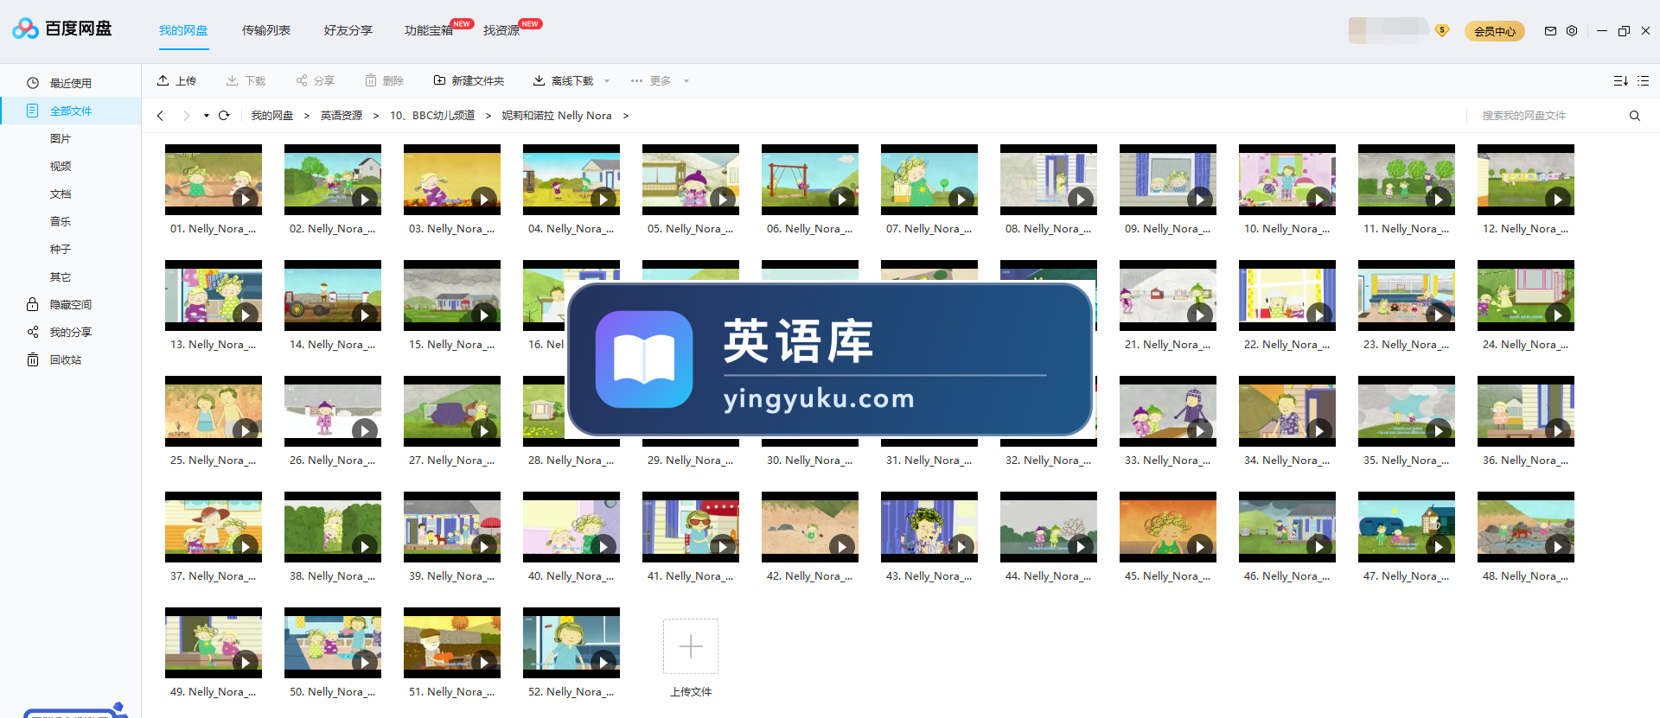Select thumbnail 45. Nelly_Nora
Image resolution: width=1660 pixels, height=718 pixels.
click(1168, 527)
